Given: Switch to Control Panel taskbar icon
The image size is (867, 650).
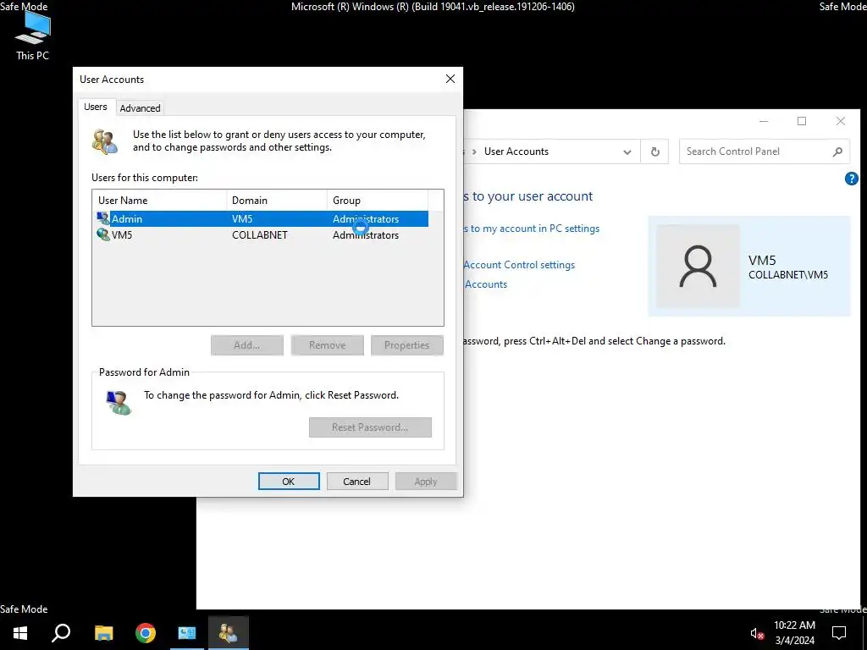Looking at the screenshot, I should point(187,633).
